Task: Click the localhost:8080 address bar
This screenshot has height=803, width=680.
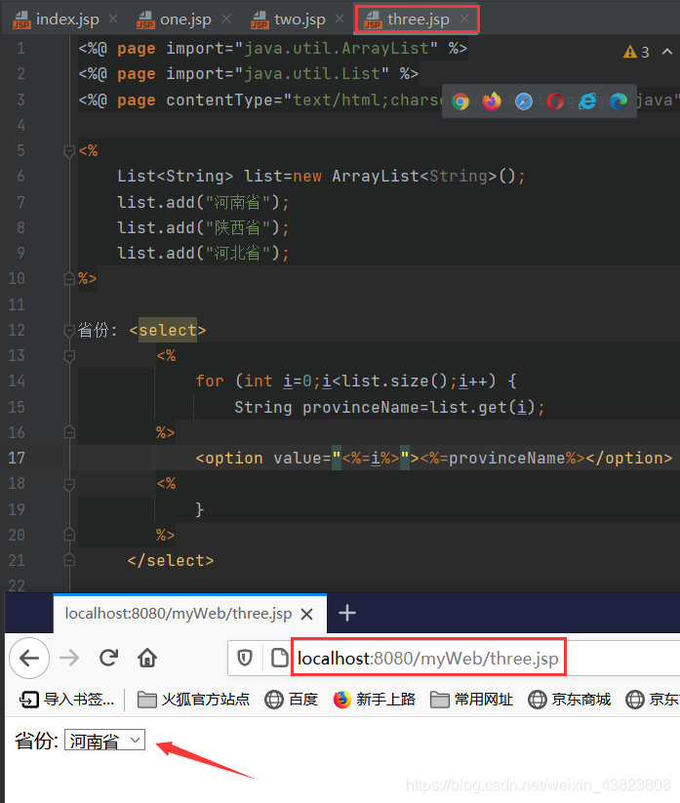Action: pyautogui.click(x=428, y=658)
